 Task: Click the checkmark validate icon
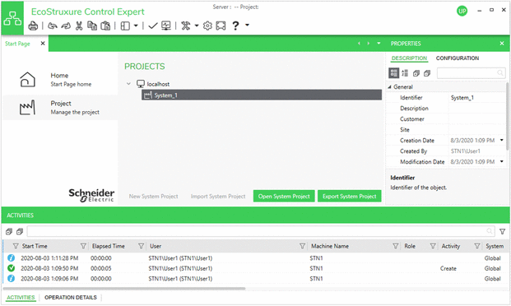point(152,25)
